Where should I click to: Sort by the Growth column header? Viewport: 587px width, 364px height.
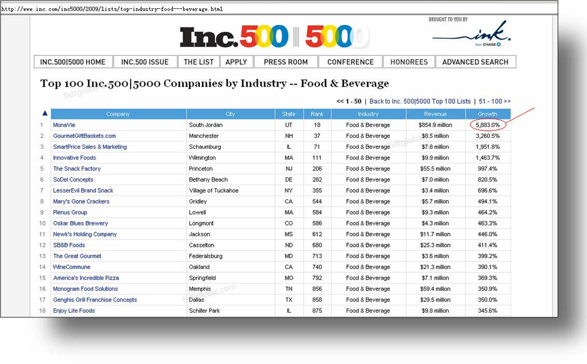(x=488, y=114)
